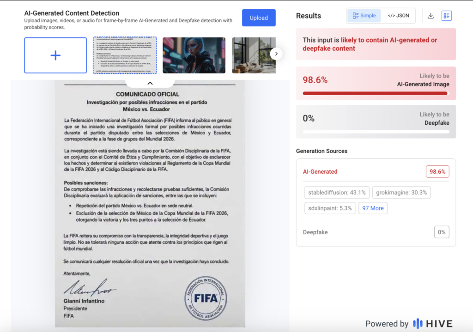Click the stablediffusion: 43.1% tag

coord(337,193)
